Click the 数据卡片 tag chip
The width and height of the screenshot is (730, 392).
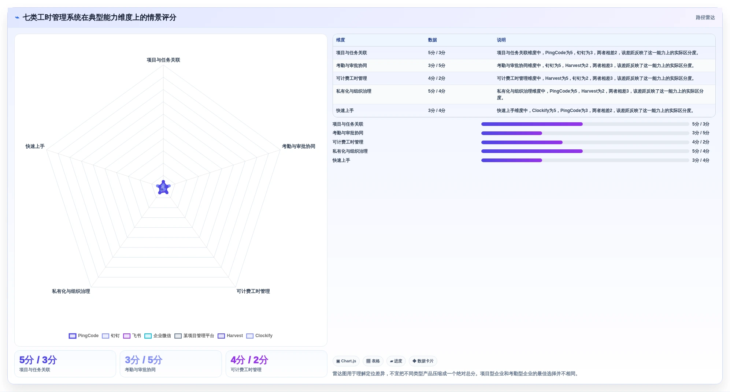click(423, 361)
